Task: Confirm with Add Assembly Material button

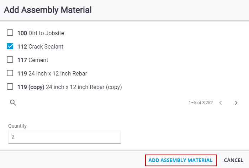Action: pyautogui.click(x=181, y=160)
